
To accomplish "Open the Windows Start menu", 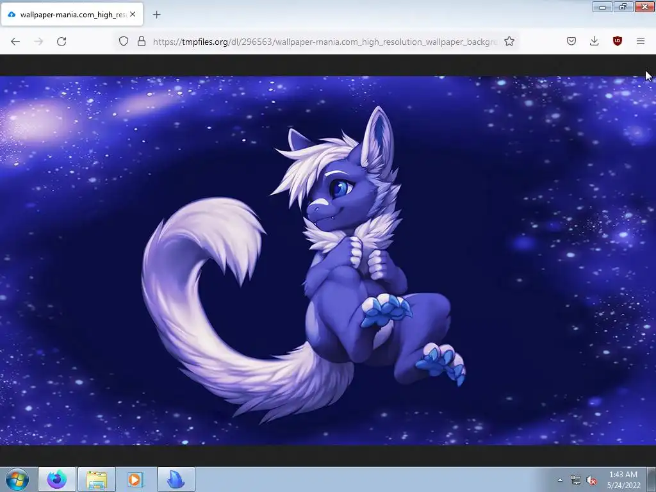I will (x=17, y=479).
